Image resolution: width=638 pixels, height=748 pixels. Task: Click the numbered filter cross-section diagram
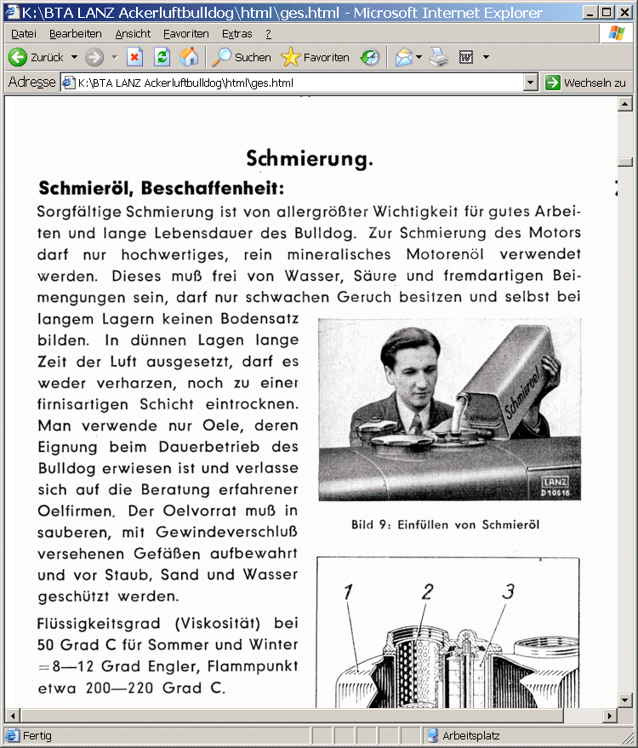point(448,632)
